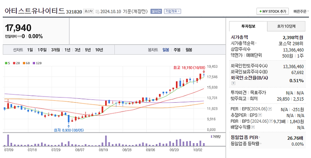This screenshot has height=158, width=311.
Task: Switch to 호가10단계 tab
Action: click(286, 26)
